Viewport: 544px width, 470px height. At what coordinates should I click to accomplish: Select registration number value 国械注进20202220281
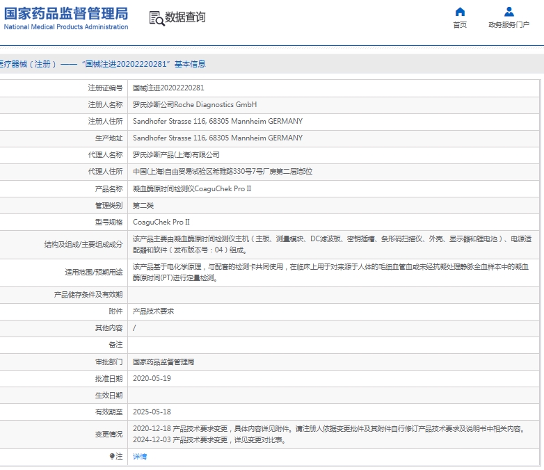click(x=168, y=88)
